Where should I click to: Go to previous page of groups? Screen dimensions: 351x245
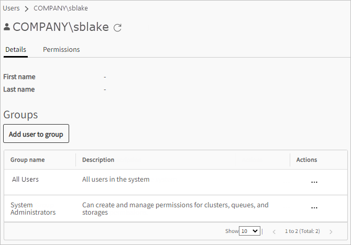point(274,231)
